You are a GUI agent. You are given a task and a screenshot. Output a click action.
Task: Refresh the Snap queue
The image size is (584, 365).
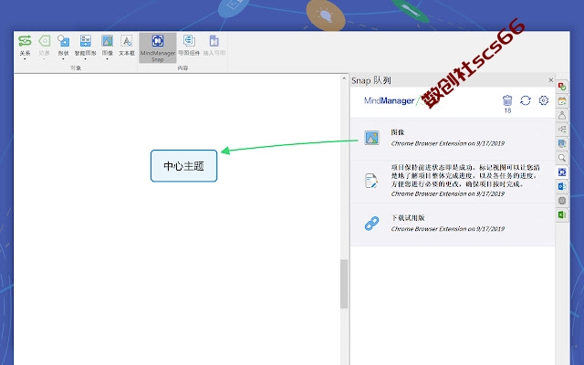(x=526, y=100)
